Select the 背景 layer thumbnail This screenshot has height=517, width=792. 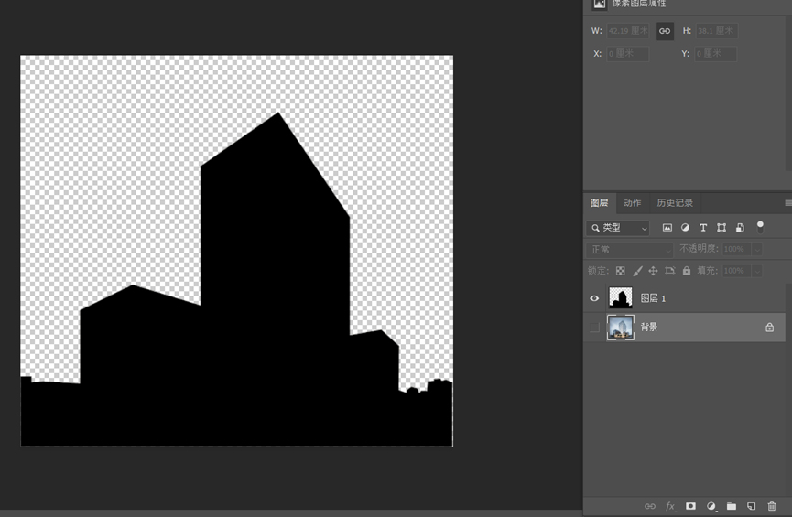point(621,328)
